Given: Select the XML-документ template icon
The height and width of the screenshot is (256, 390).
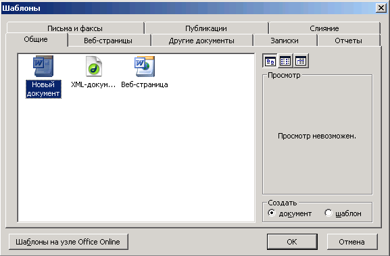Looking at the screenshot, I should 94,66.
